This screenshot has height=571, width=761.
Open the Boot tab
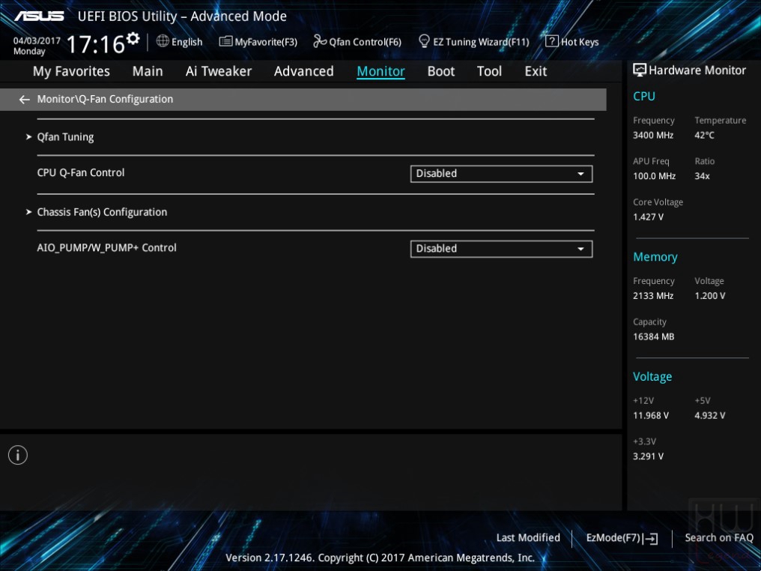point(441,71)
